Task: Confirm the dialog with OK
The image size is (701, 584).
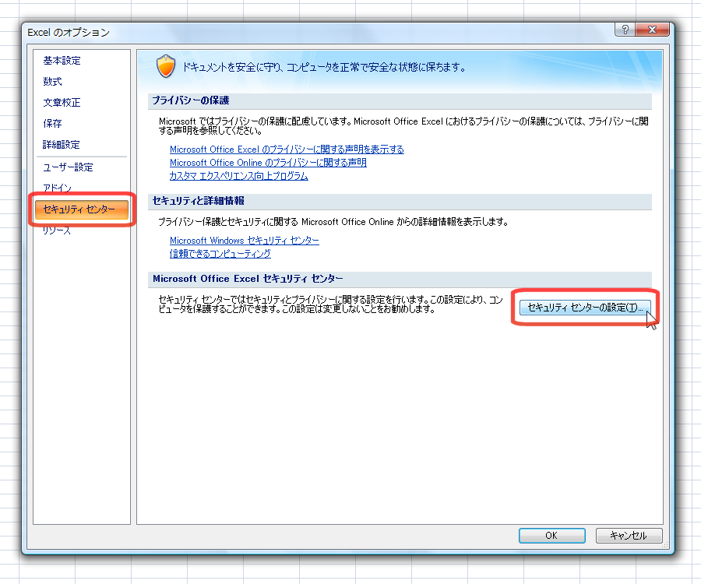Action: pos(551,535)
